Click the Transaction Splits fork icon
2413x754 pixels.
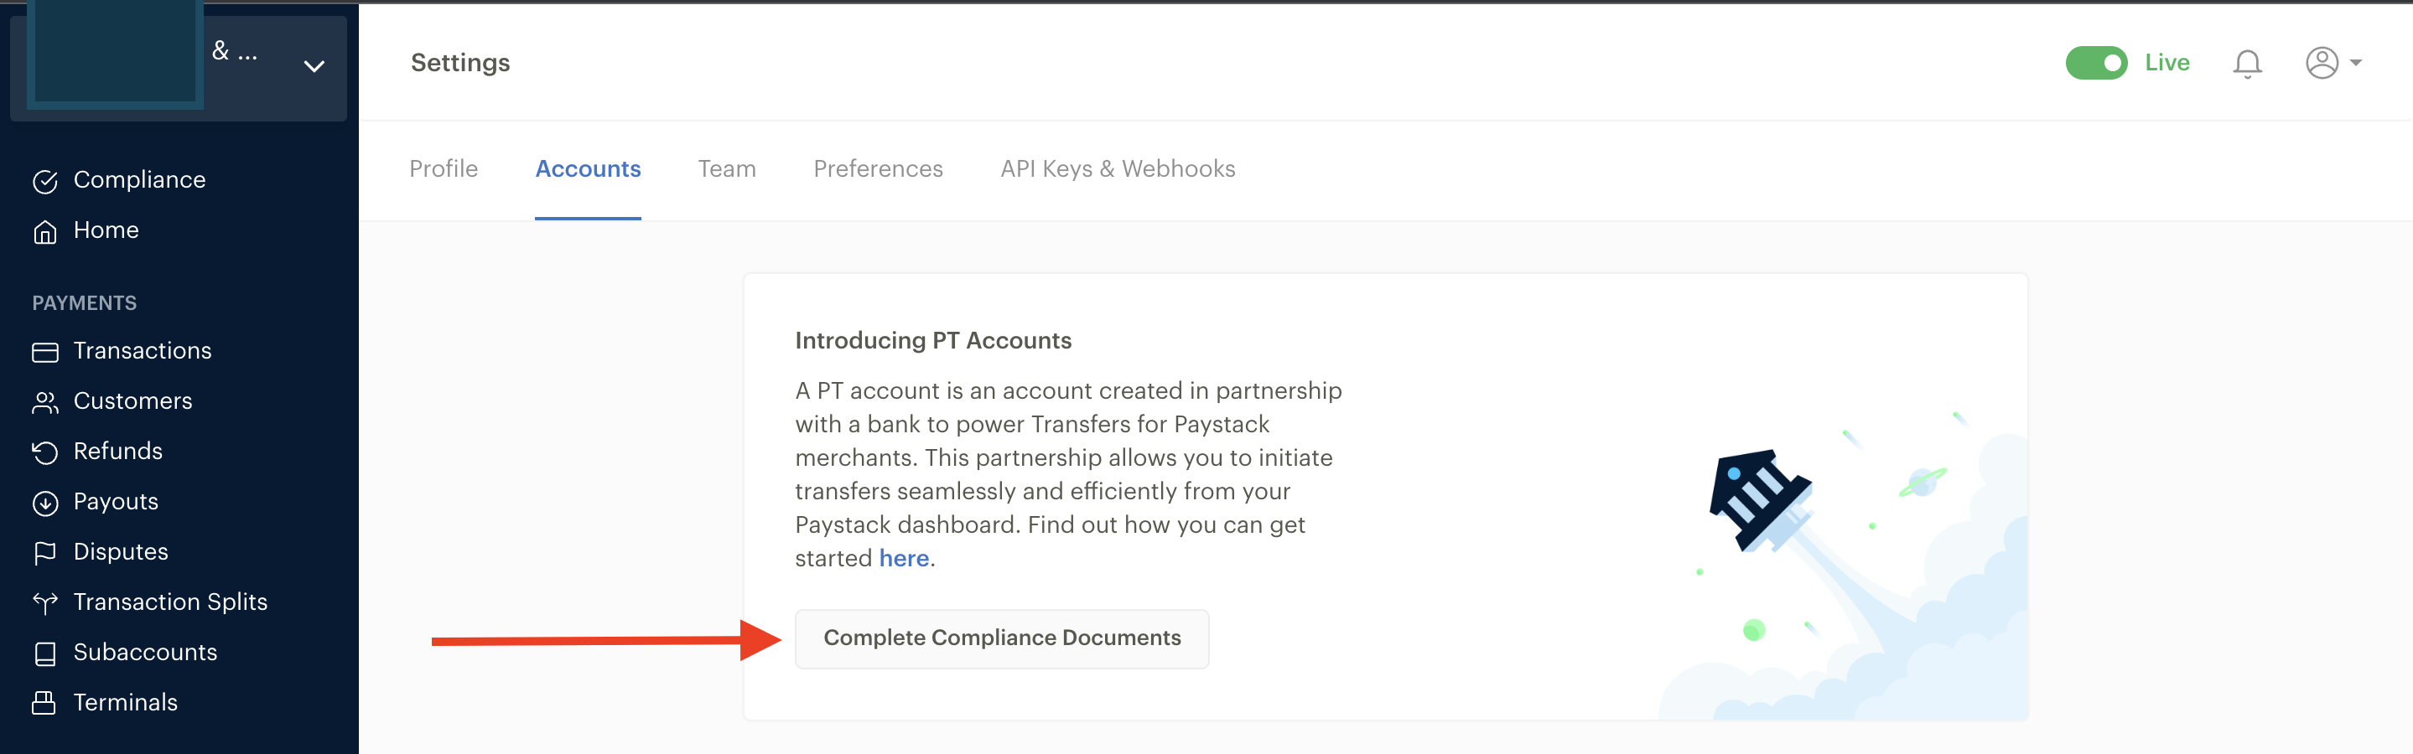point(45,603)
